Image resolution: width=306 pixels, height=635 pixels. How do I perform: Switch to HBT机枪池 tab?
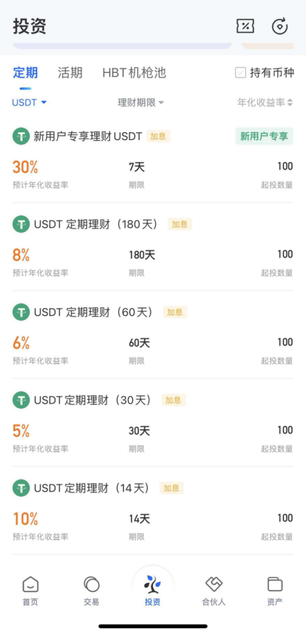point(134,73)
